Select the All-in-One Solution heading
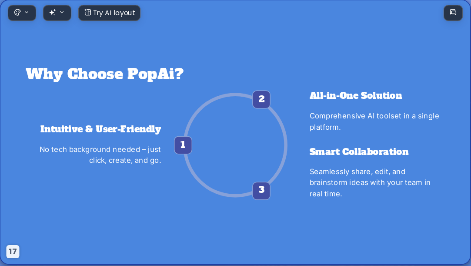The image size is (471, 266). 356,96
